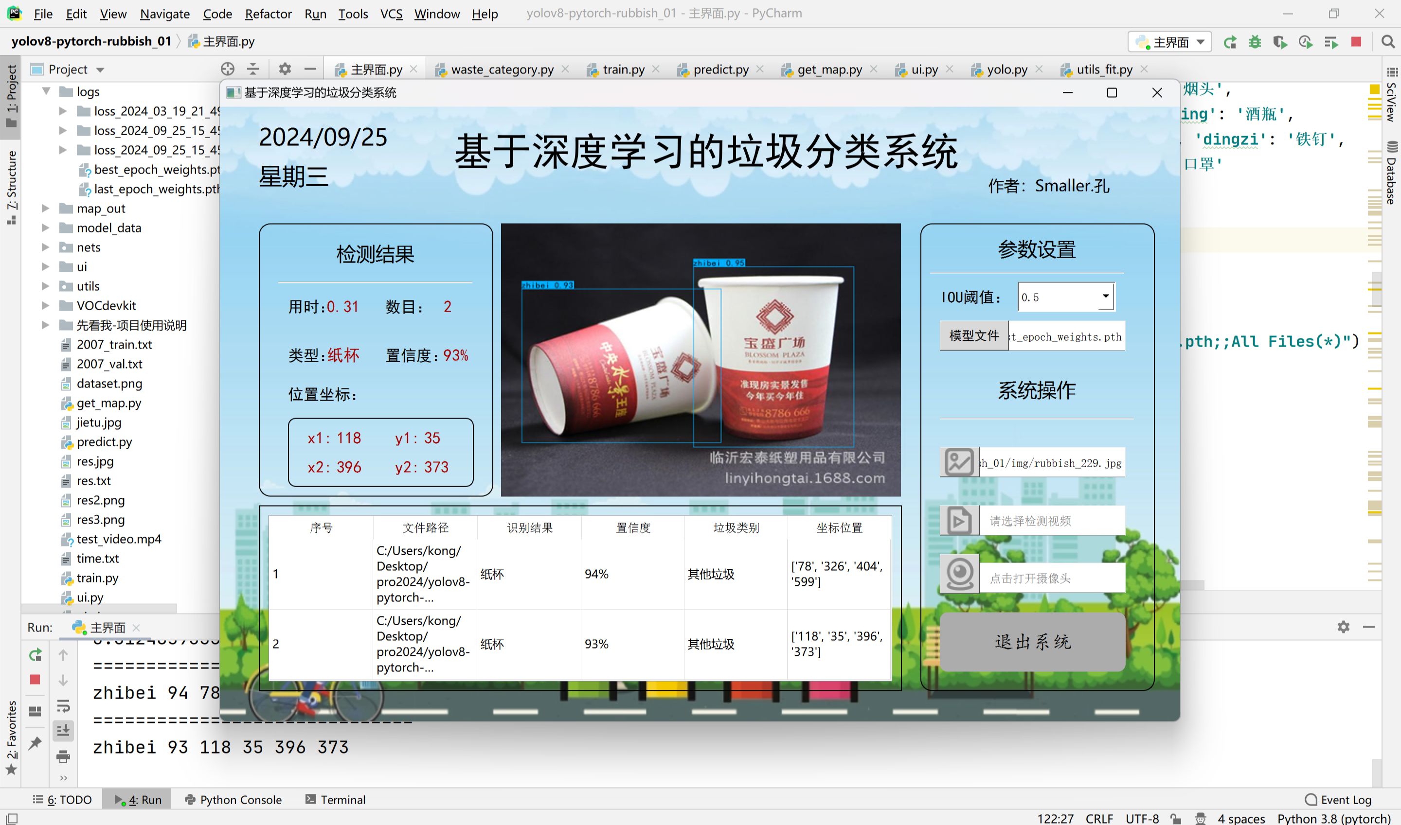Click the image detection icon in 系统操作
This screenshot has width=1401, height=825.
tap(960, 462)
